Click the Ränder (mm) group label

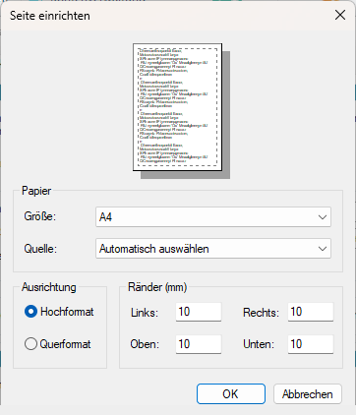click(157, 287)
